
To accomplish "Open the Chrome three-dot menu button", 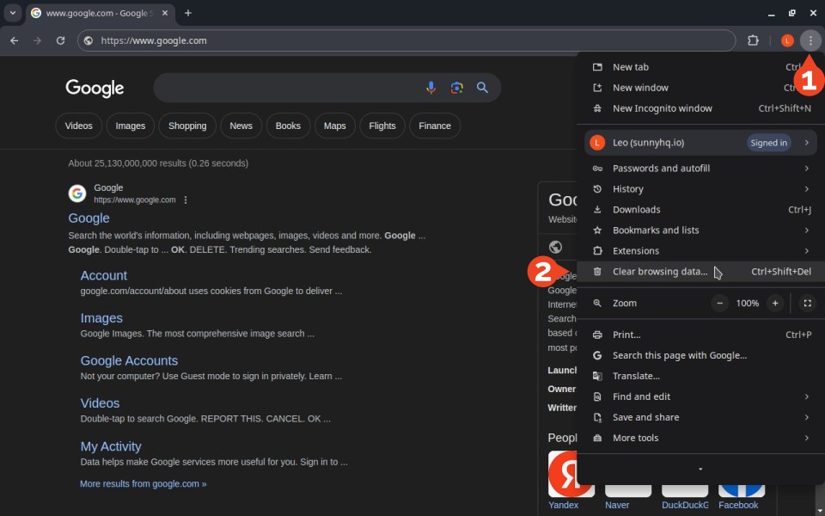I will (x=810, y=40).
